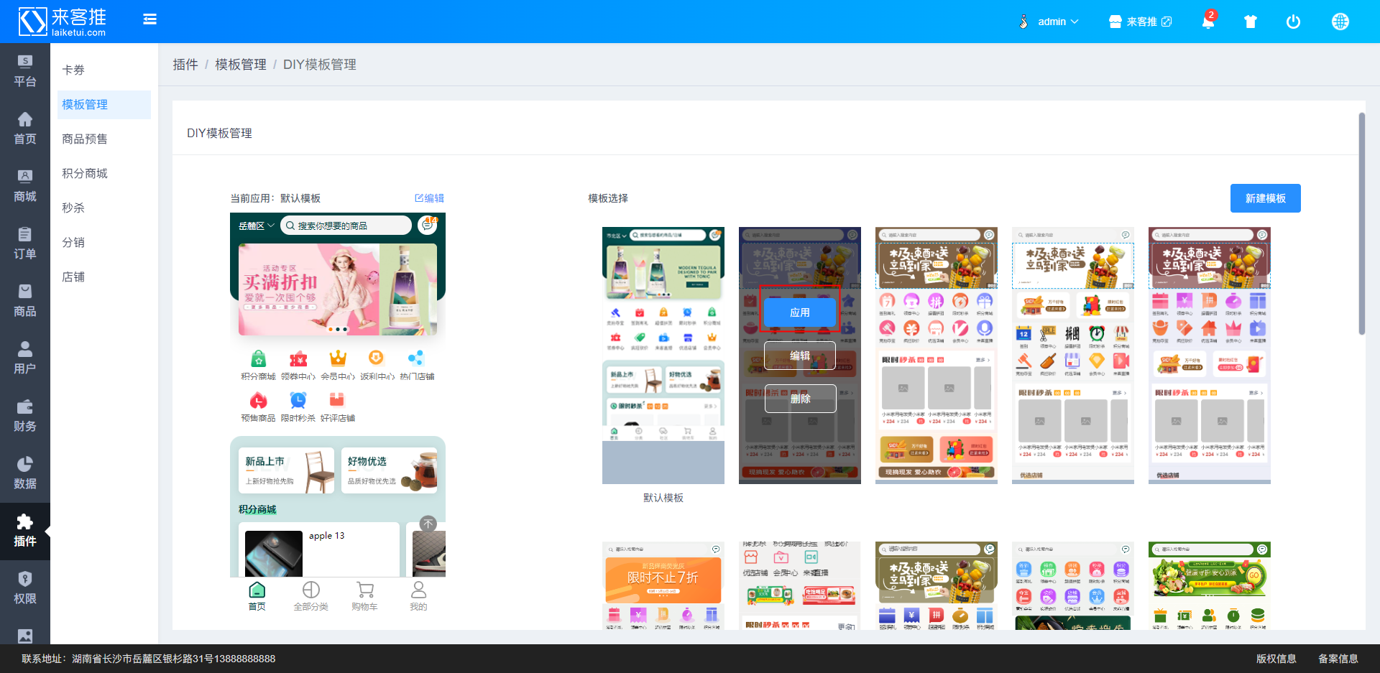
Task: Open the 订单 sidebar section
Action: pyautogui.click(x=25, y=243)
